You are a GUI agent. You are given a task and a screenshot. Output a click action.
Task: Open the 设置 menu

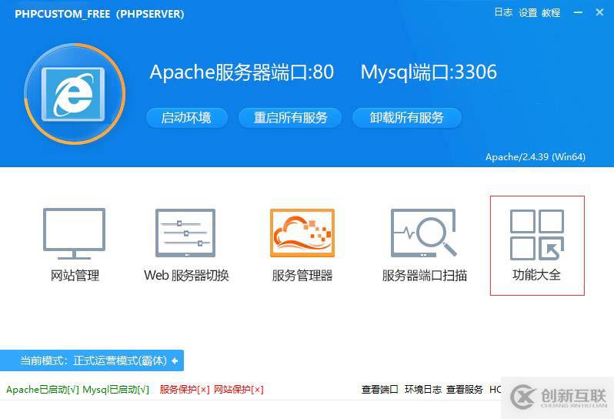[528, 12]
